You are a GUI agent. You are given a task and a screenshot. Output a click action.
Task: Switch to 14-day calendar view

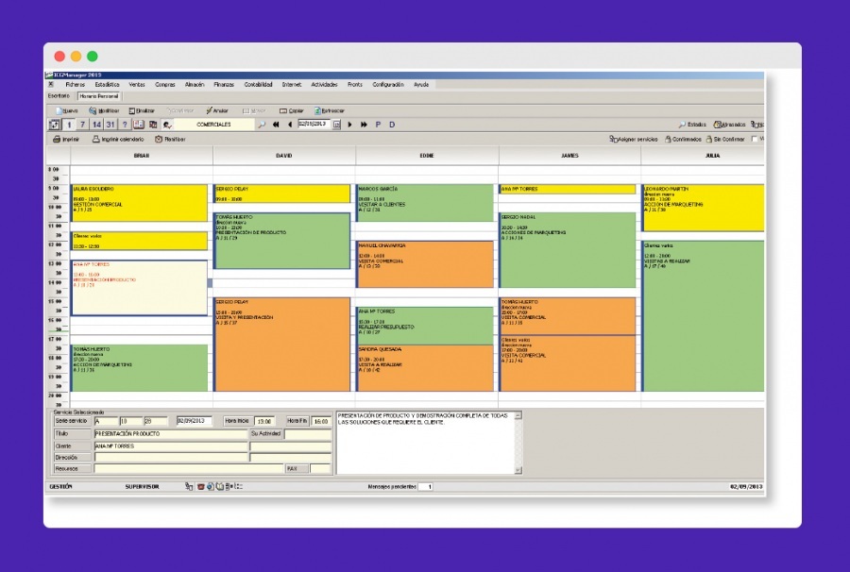96,125
